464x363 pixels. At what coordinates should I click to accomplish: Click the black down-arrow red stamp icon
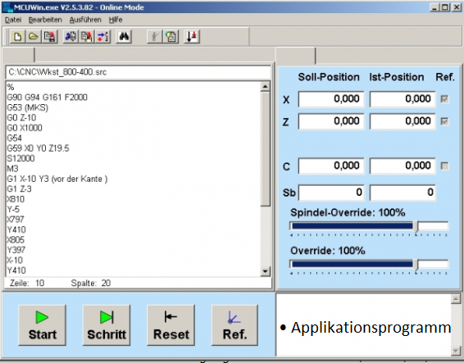192,37
